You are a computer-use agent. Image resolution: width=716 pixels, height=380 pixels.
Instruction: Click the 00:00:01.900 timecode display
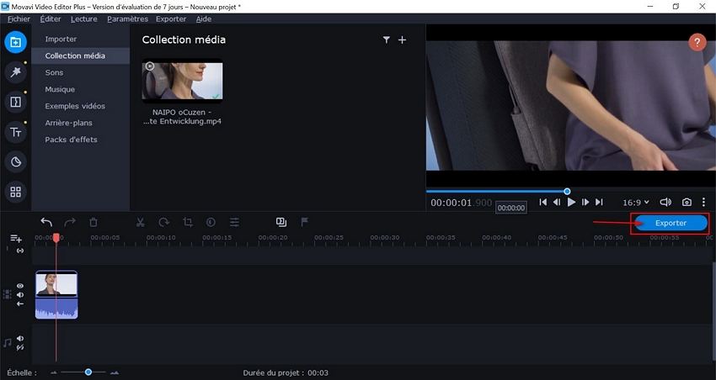462,203
